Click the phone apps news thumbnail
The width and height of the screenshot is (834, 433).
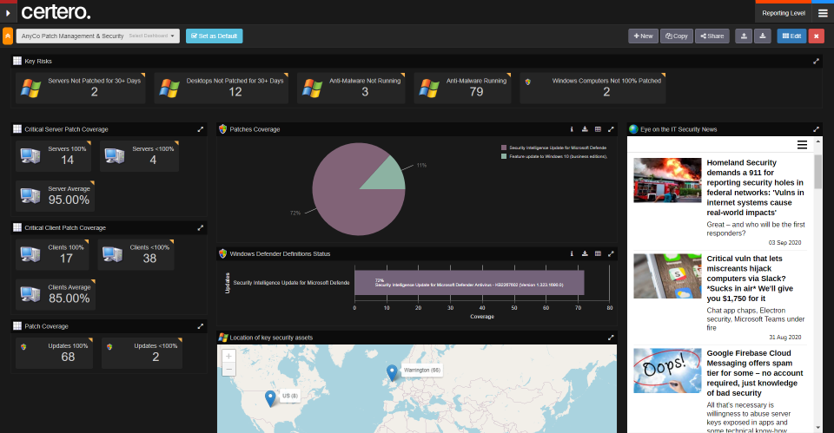coord(667,276)
